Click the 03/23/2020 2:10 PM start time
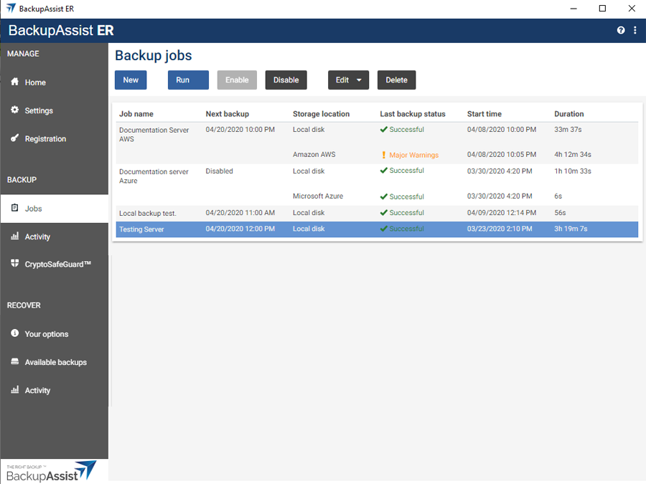The height and width of the screenshot is (484, 646). click(x=500, y=229)
